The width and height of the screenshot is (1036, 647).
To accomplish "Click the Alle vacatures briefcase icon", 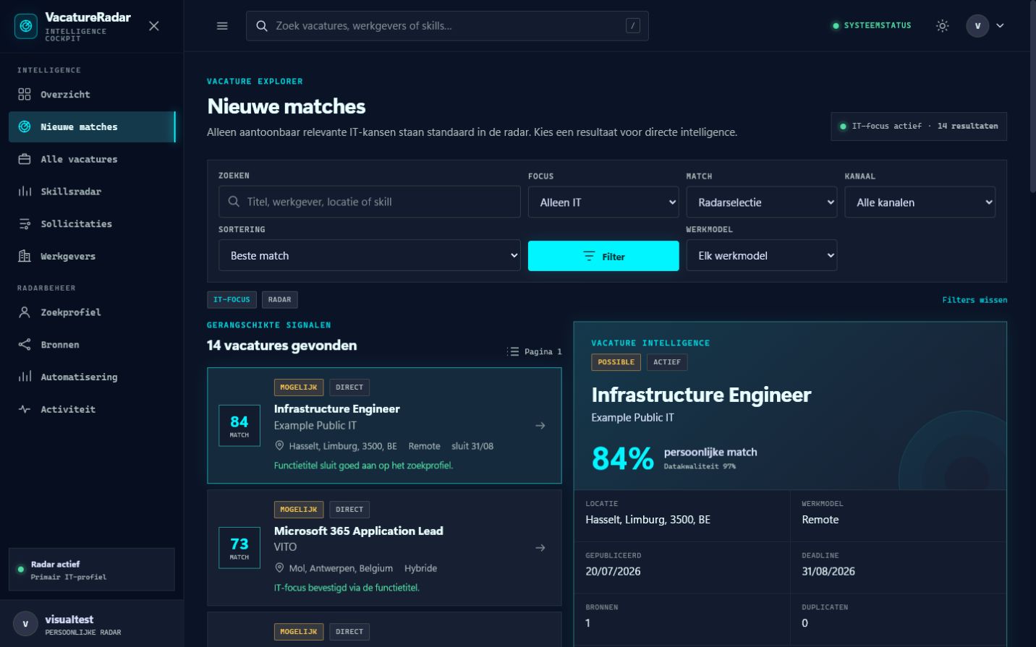I will (x=25, y=159).
